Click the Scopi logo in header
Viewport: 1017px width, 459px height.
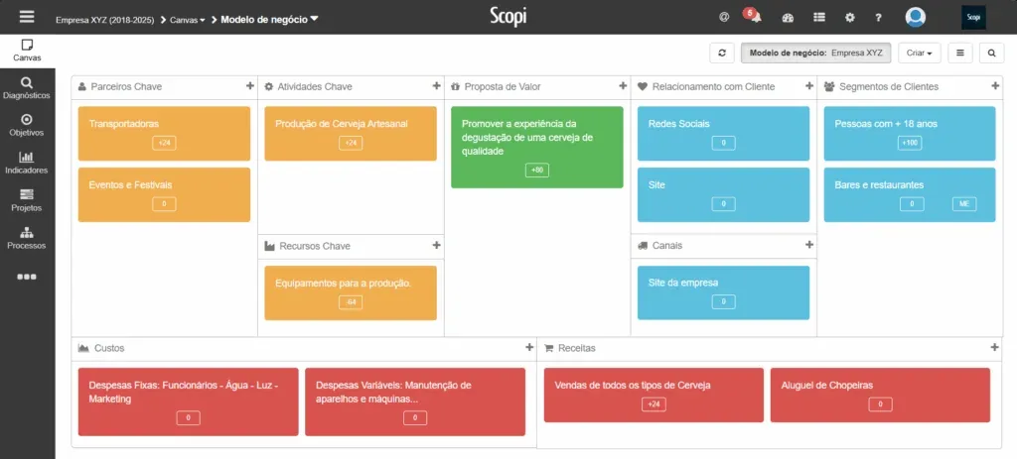click(x=508, y=17)
